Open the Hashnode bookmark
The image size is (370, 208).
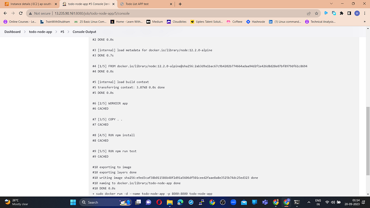point(255,22)
